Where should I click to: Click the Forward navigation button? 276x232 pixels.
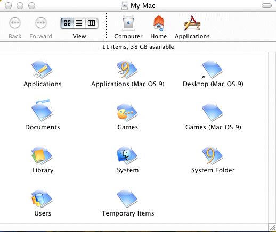(41, 23)
